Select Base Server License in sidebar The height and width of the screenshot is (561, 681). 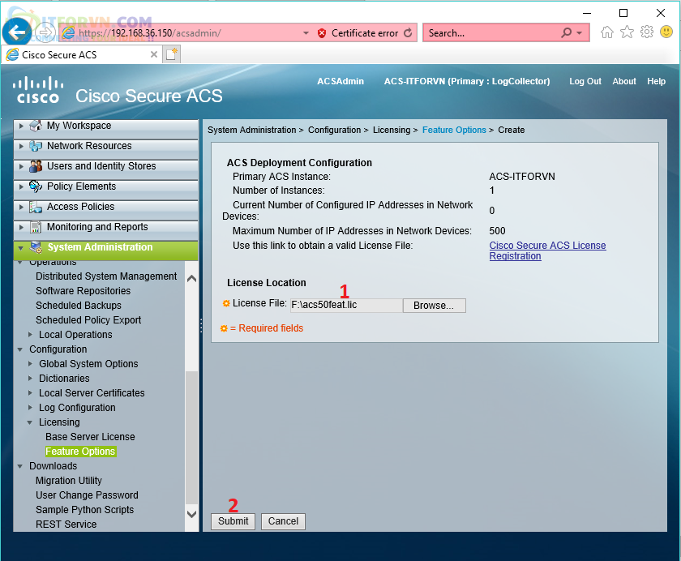pos(90,437)
